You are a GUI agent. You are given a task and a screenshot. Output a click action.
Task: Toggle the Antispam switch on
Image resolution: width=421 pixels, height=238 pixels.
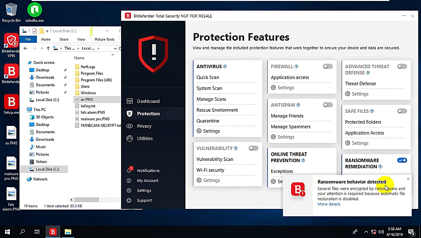[328, 105]
